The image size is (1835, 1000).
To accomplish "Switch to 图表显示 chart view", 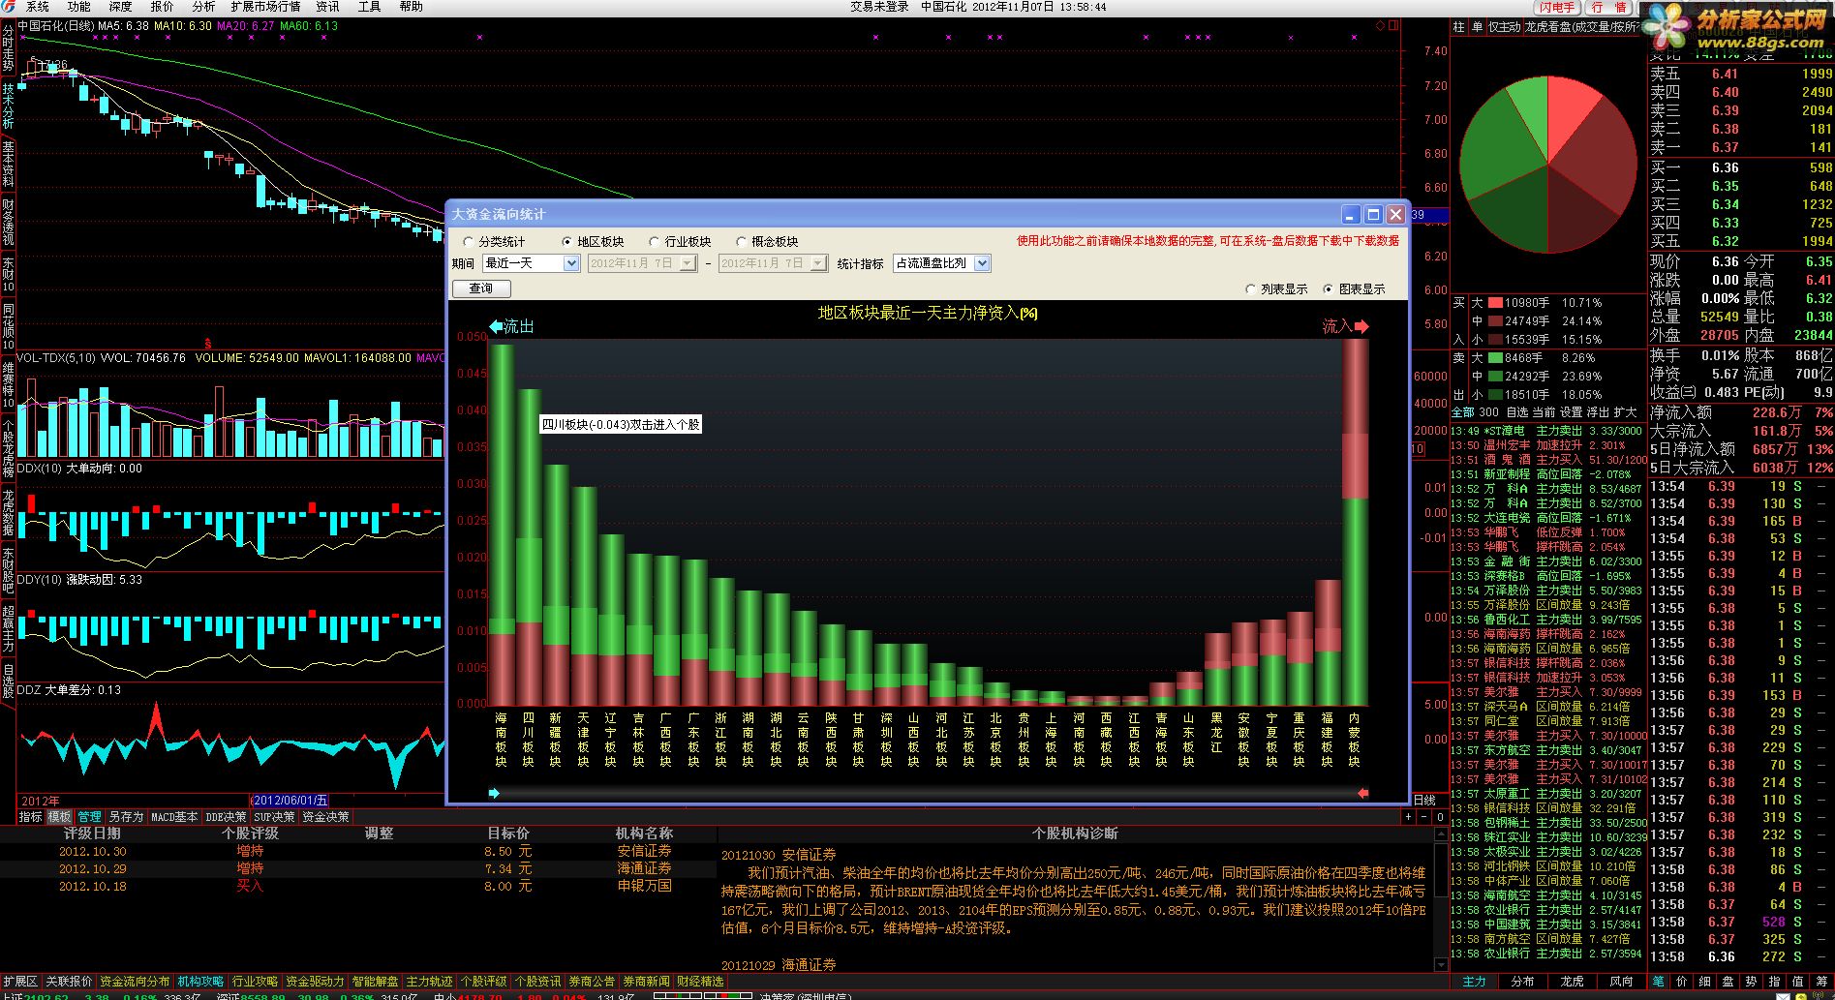I will coord(1354,289).
